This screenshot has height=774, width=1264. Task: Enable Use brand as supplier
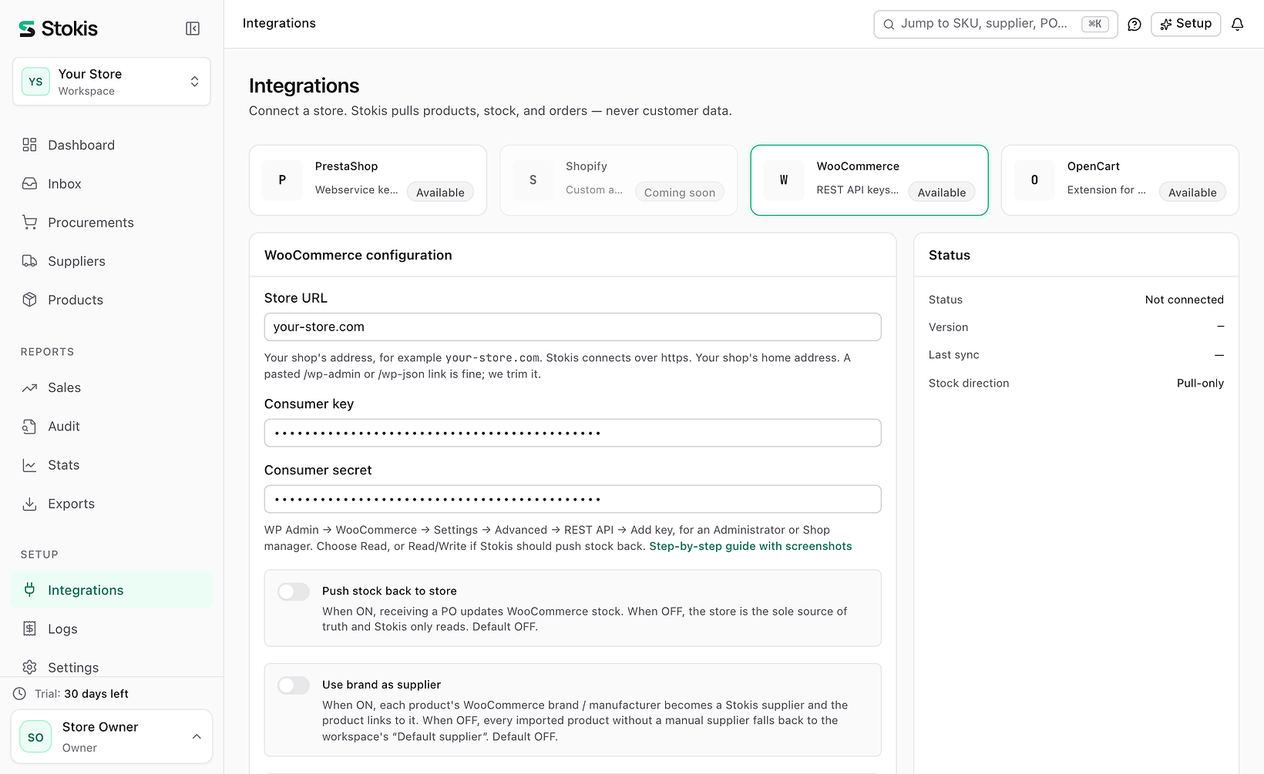click(294, 685)
